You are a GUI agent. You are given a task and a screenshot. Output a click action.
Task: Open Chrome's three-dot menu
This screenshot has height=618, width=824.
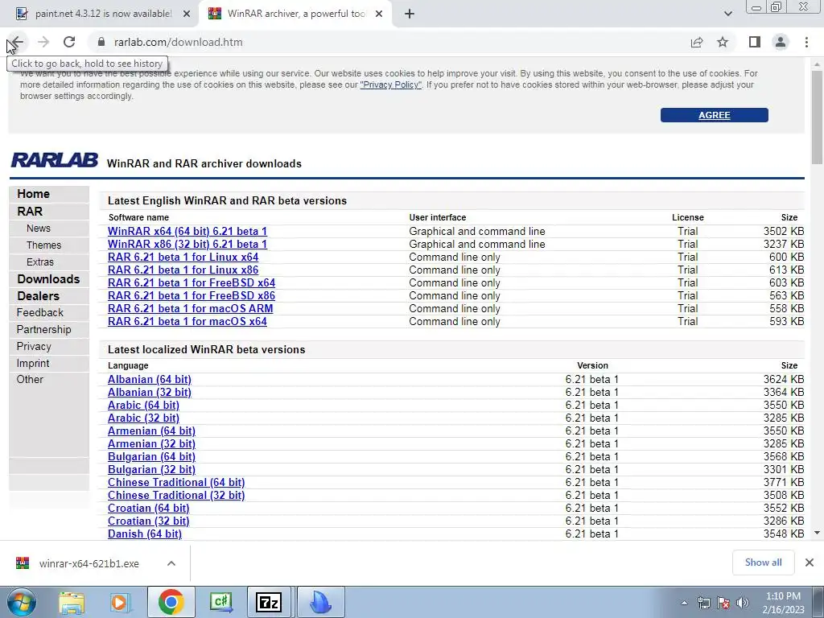pyautogui.click(x=806, y=42)
